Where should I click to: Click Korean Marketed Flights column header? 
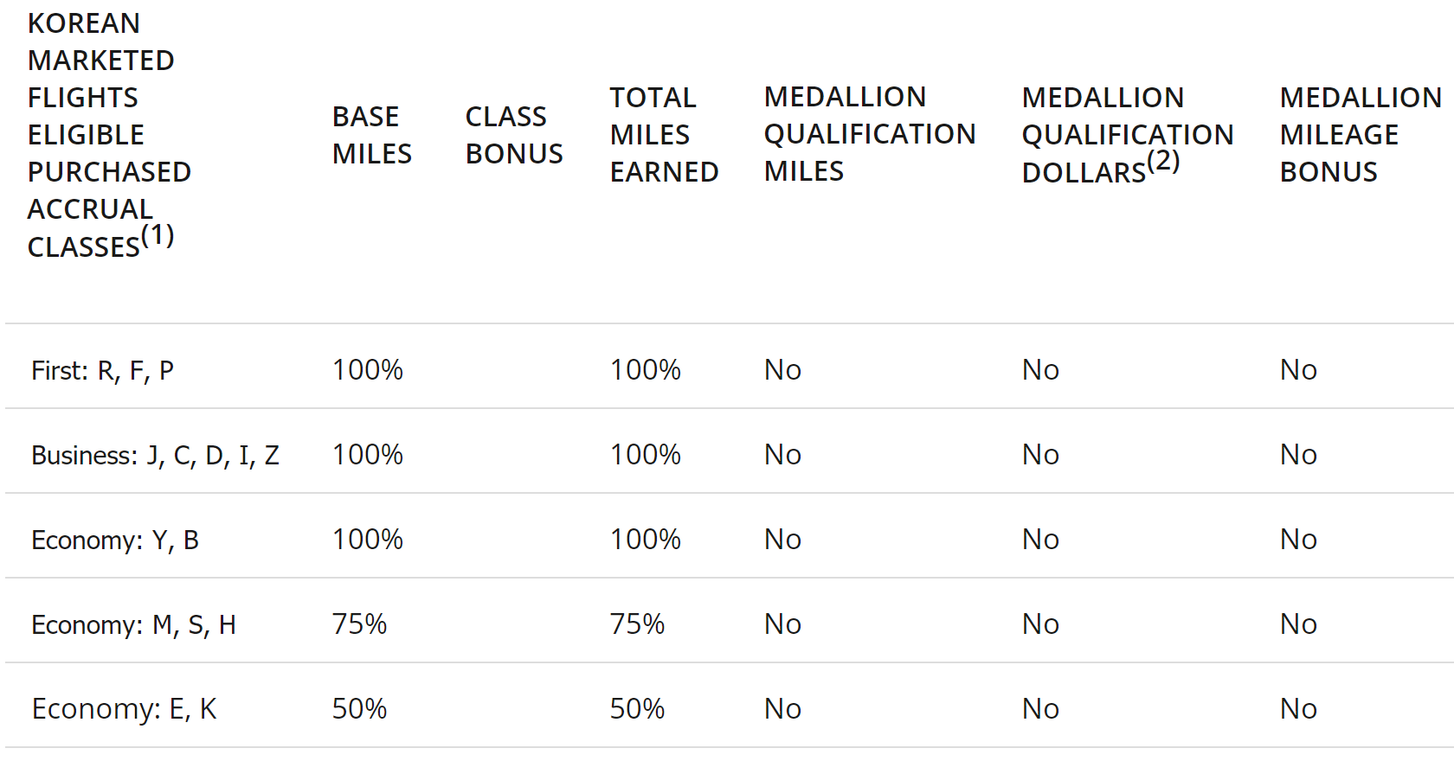tap(109, 135)
